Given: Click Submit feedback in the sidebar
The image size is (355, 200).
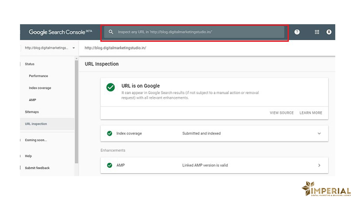Looking at the screenshot, I should coord(37,168).
